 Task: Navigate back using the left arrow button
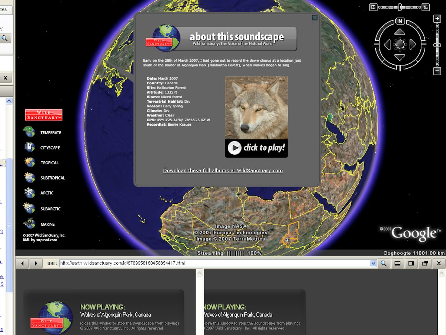(x=22, y=263)
